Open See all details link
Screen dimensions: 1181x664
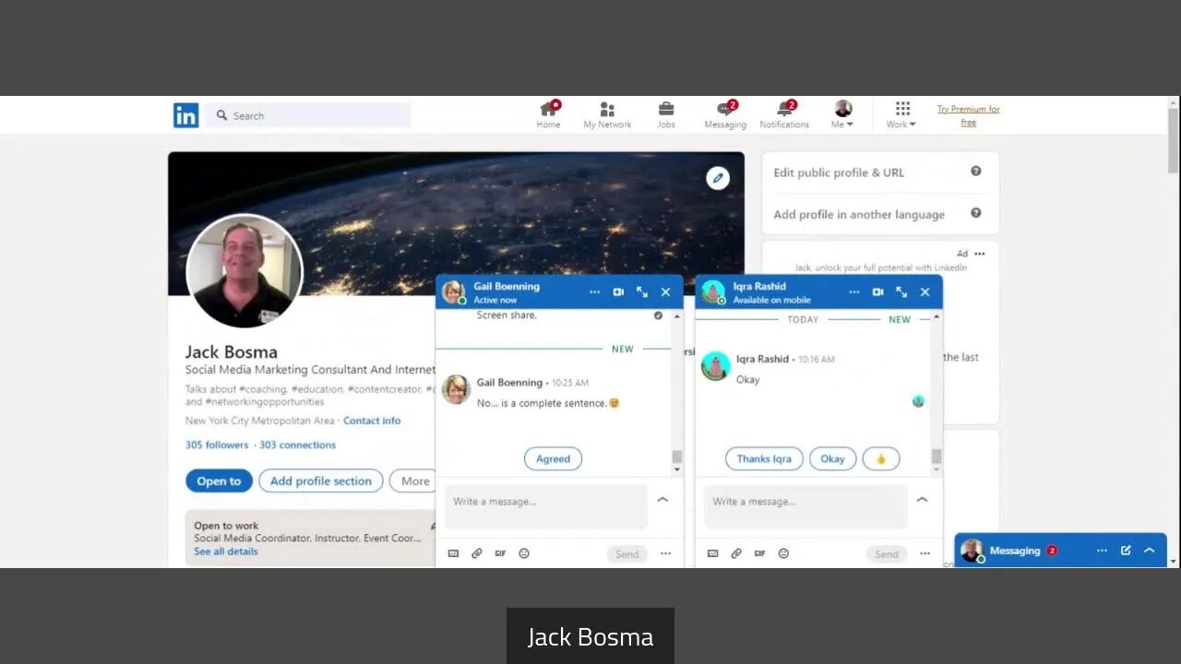[226, 551]
